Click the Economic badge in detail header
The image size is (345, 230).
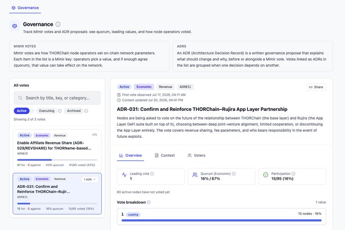click(x=144, y=87)
